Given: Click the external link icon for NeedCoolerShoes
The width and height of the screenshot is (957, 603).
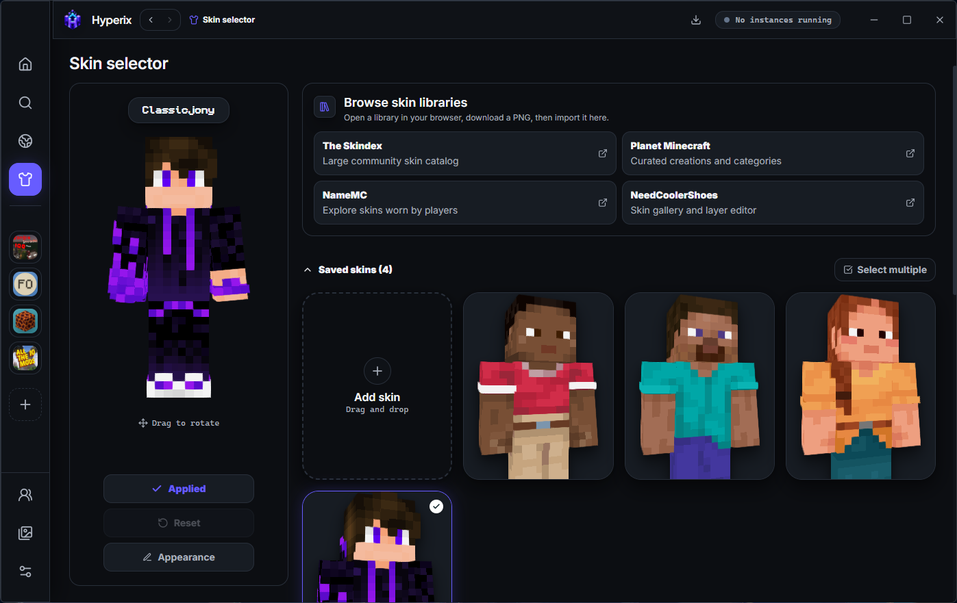Looking at the screenshot, I should (x=910, y=203).
